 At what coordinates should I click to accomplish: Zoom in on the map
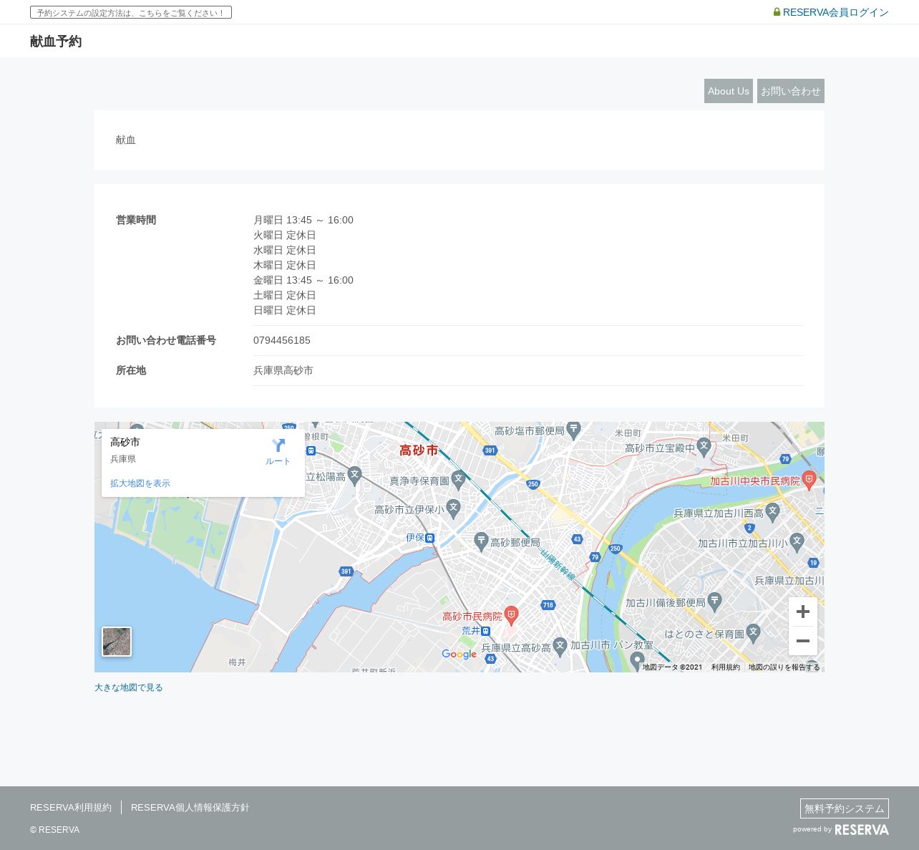pyautogui.click(x=802, y=612)
